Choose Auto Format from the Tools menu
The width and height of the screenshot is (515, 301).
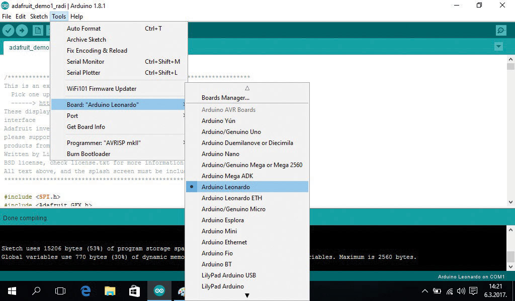click(x=83, y=29)
